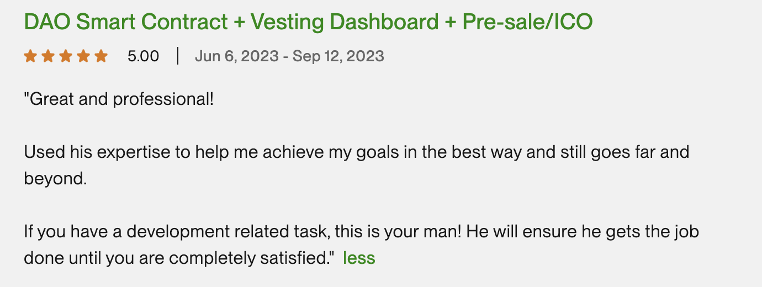Click 'Pre-sale/ICO' in the green title
762x287 pixels.
(x=527, y=22)
